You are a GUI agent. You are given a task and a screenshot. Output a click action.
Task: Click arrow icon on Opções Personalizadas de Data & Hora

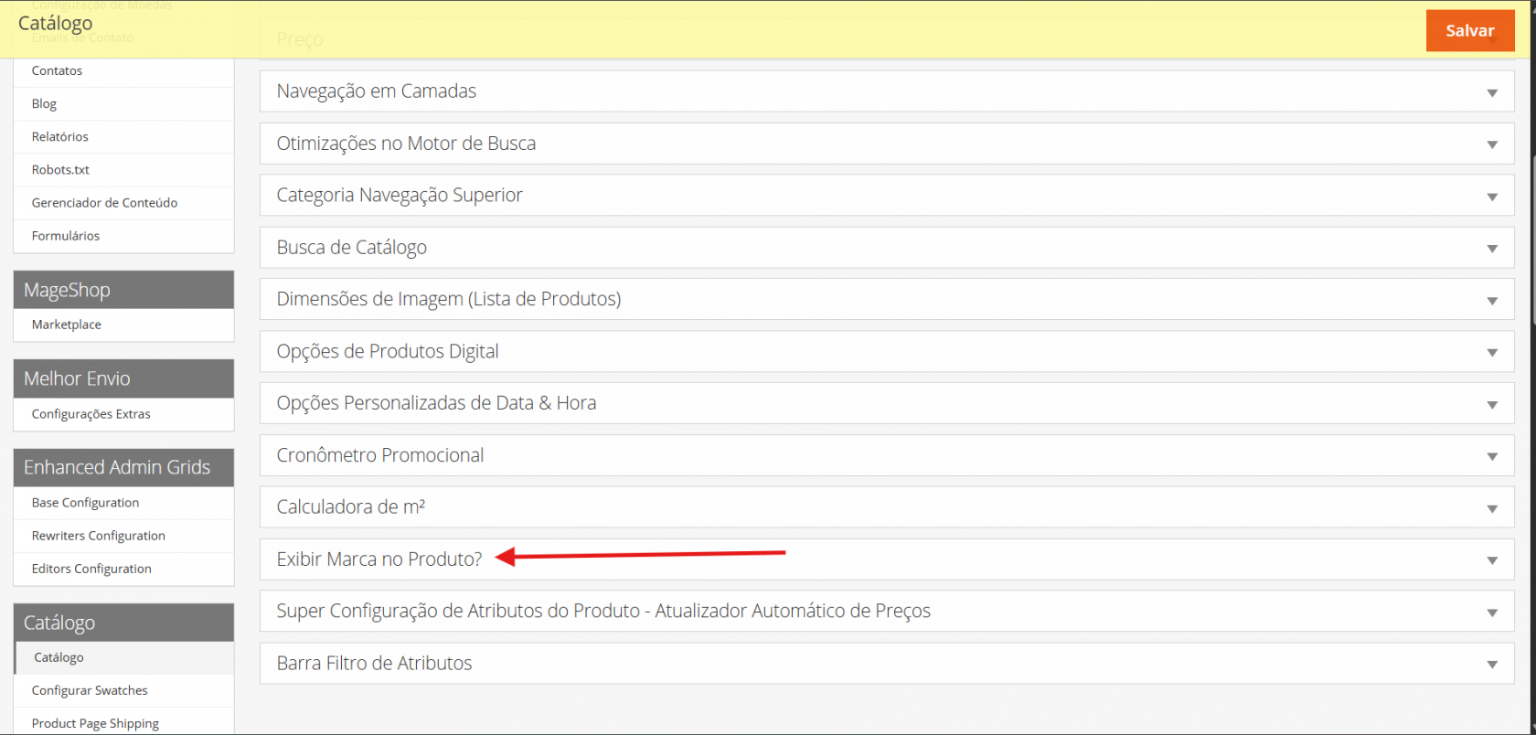coord(1491,405)
